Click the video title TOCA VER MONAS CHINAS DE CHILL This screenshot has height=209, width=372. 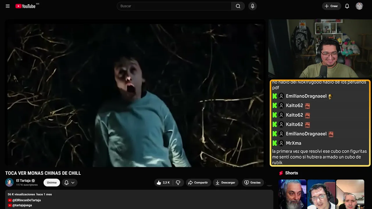tap(43, 173)
